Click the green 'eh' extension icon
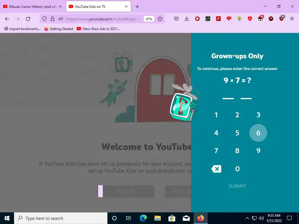 tap(208, 19)
